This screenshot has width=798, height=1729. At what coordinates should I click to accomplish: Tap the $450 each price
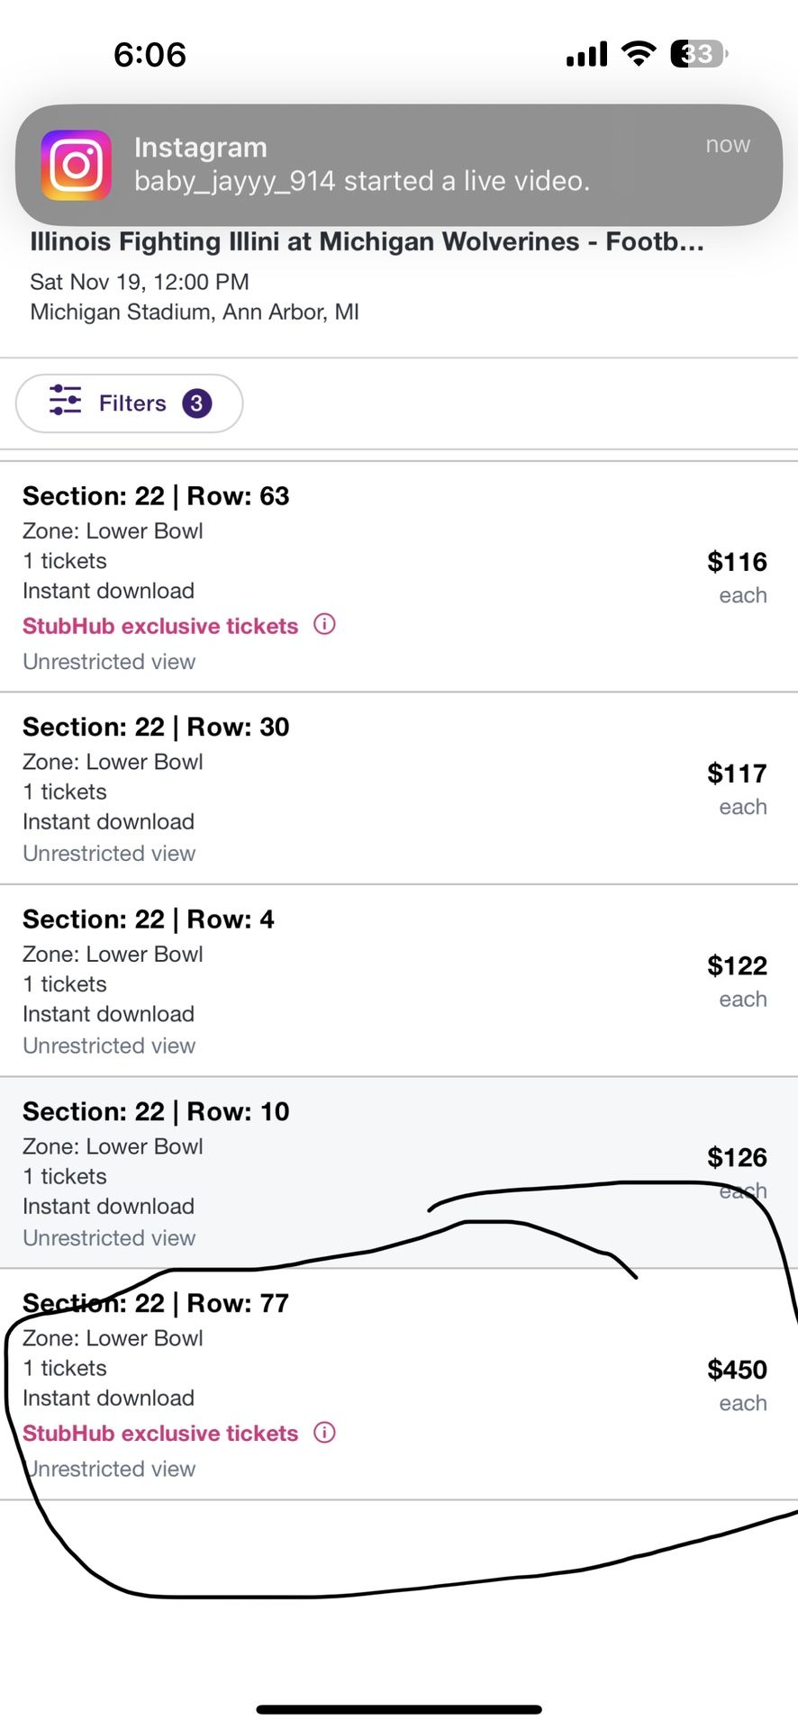pyautogui.click(x=737, y=1385)
